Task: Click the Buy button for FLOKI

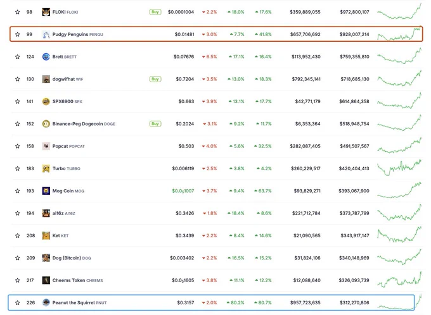Action: point(155,12)
